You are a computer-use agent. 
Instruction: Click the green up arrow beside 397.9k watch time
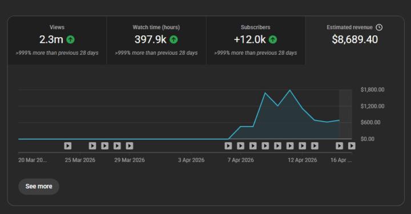[x=174, y=39]
